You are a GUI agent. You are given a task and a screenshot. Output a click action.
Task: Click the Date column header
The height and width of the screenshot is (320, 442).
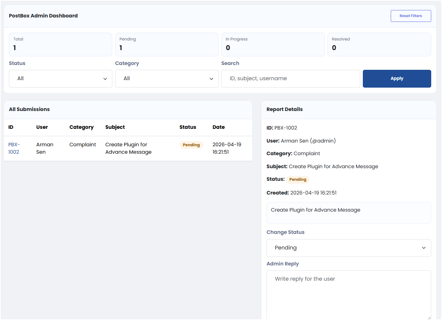(x=219, y=127)
